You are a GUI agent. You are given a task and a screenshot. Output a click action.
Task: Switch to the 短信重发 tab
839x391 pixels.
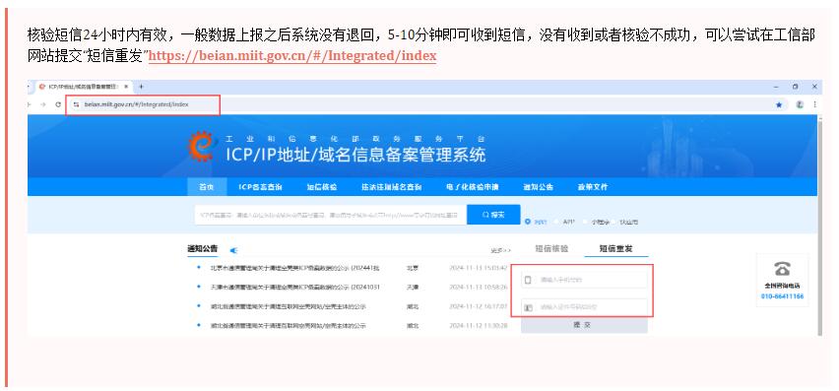pos(615,249)
